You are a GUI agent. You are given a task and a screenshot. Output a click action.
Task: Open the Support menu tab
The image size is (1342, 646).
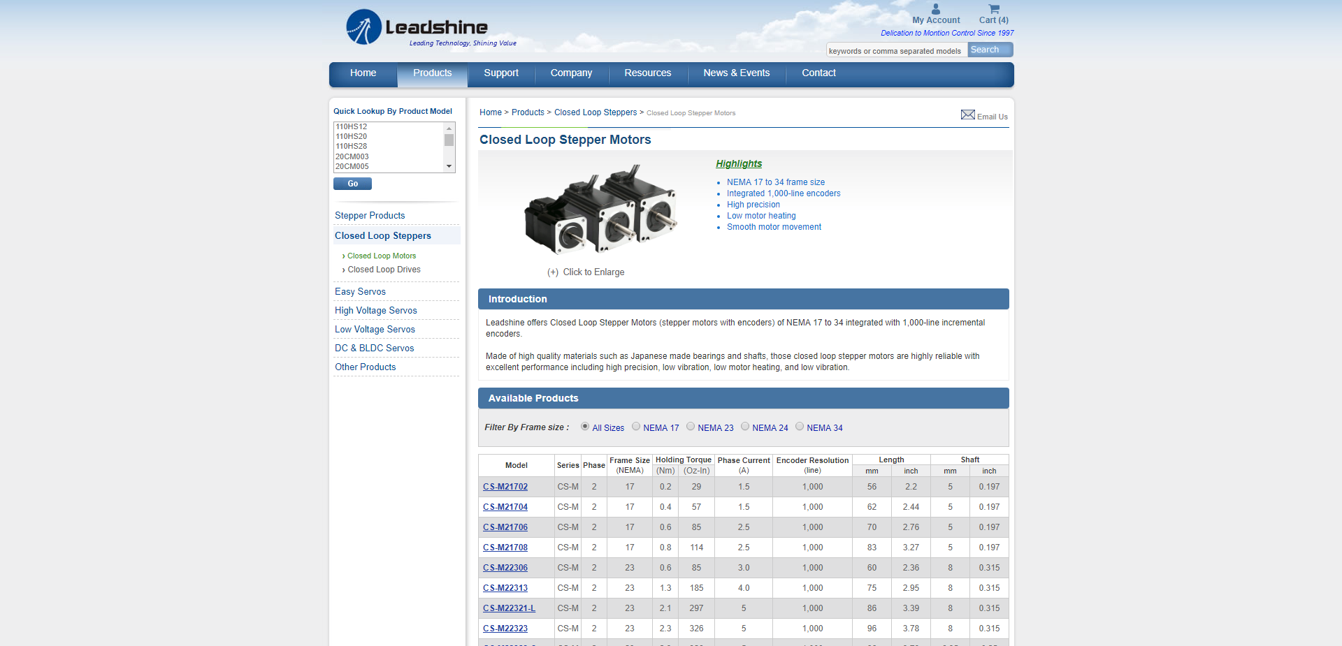pos(501,73)
